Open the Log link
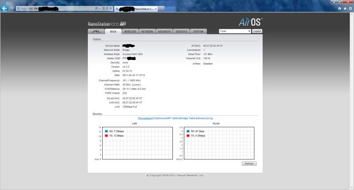 click(210, 118)
